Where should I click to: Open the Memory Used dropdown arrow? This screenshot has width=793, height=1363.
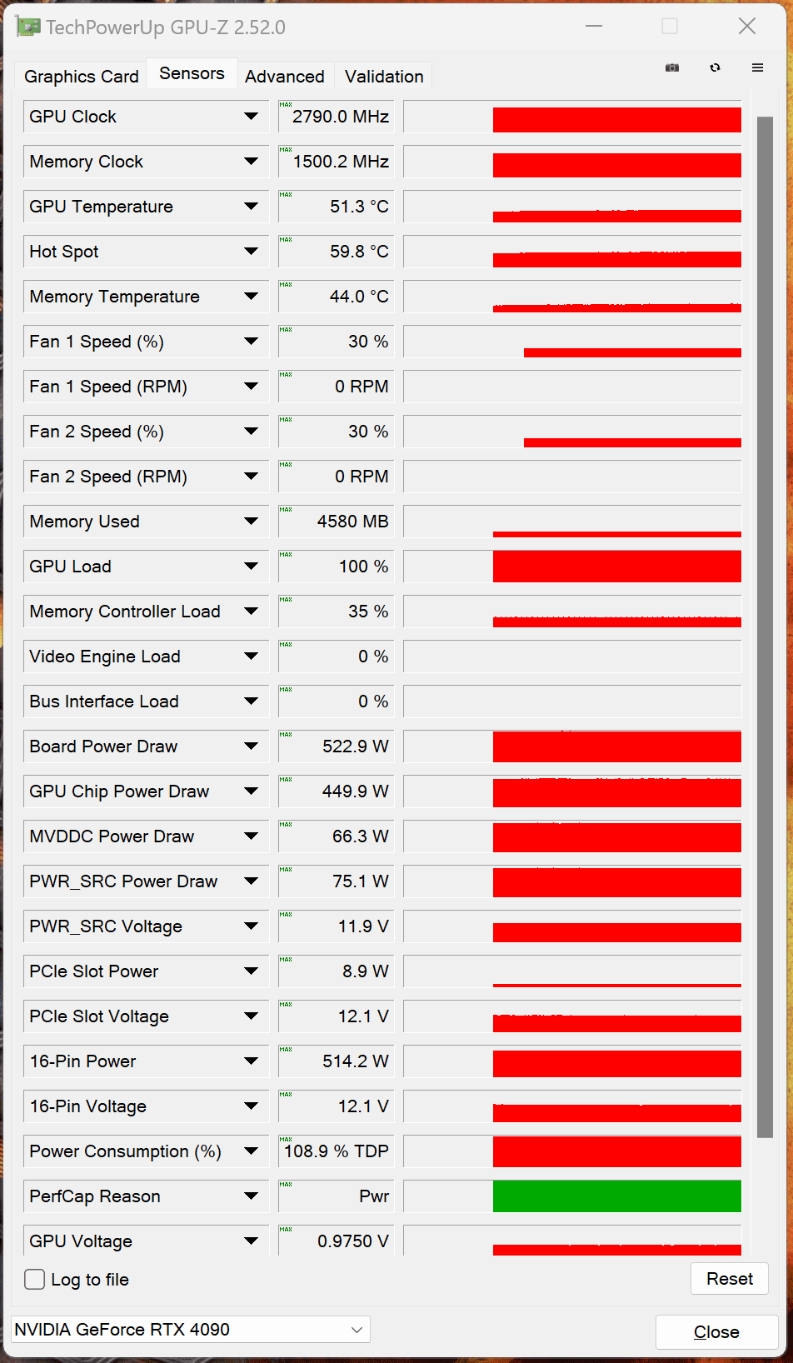click(251, 522)
